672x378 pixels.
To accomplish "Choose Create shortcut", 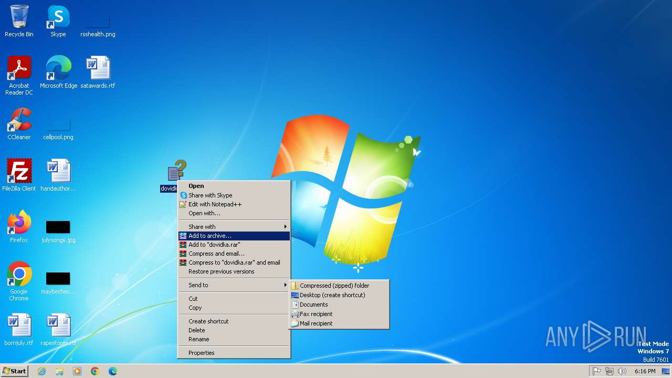I will [x=234, y=321].
